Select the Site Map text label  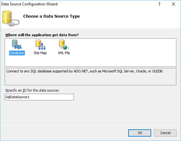[40, 53]
